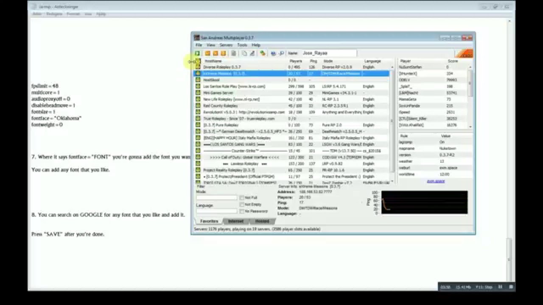This screenshot has width=543, height=305.
Task: Click the player list vertical scrollbar
Action: 470,96
